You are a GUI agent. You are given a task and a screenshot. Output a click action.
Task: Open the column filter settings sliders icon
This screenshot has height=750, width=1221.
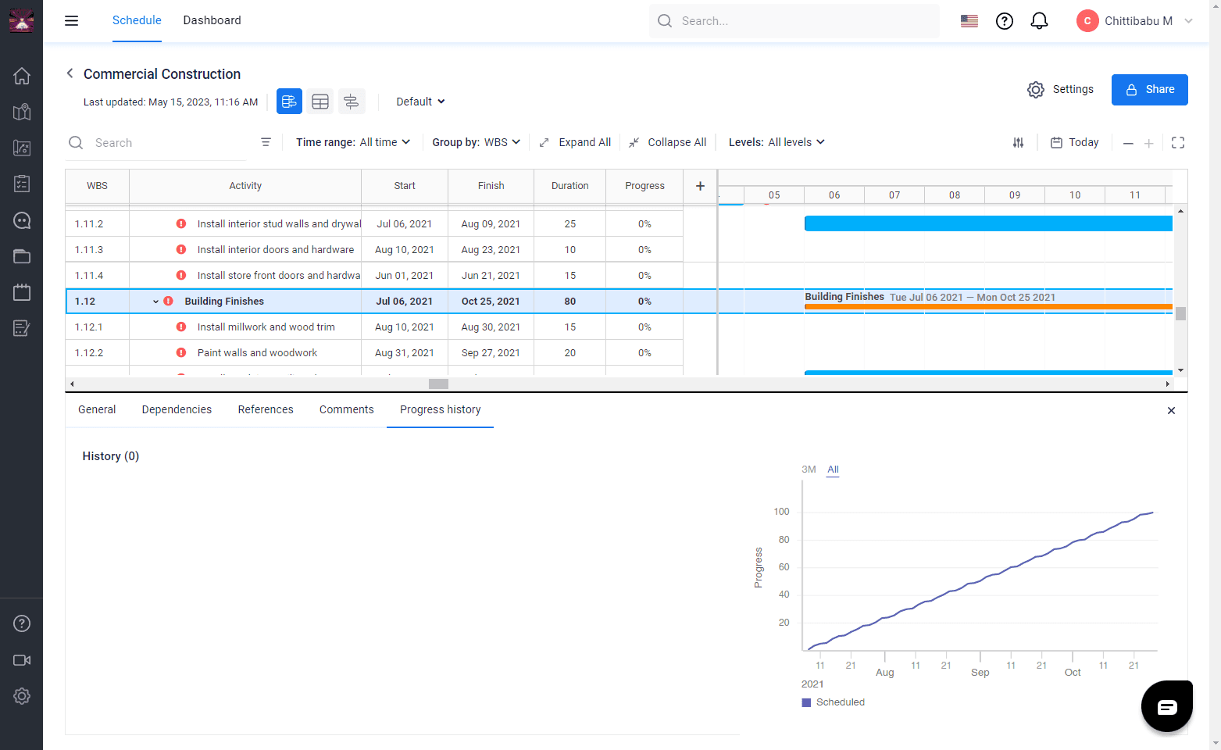pos(1018,142)
